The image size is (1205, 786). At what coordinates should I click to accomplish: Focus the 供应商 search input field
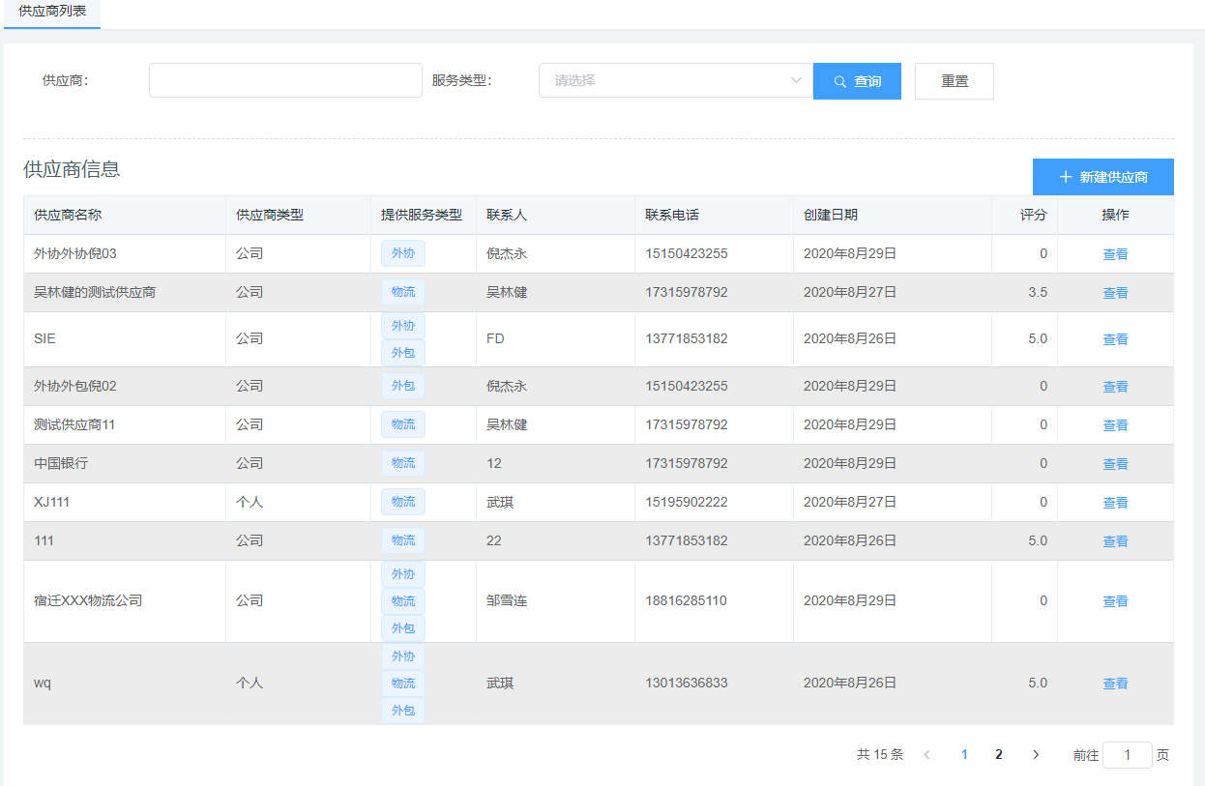(x=285, y=81)
